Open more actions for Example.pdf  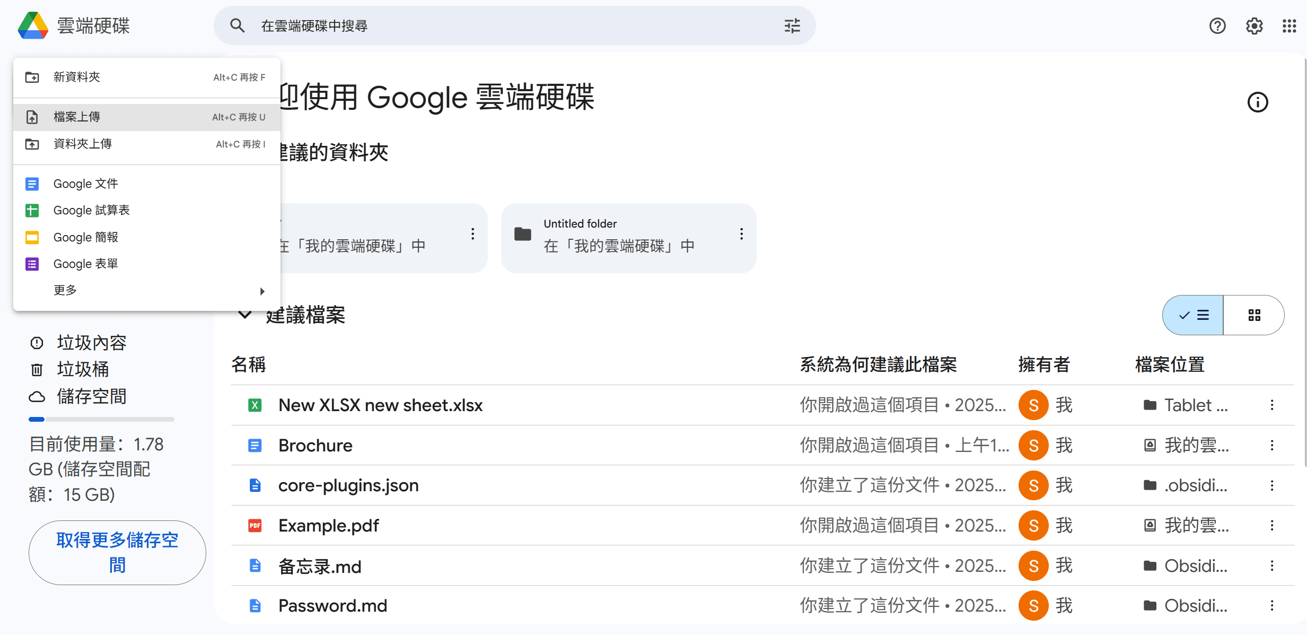(1272, 526)
